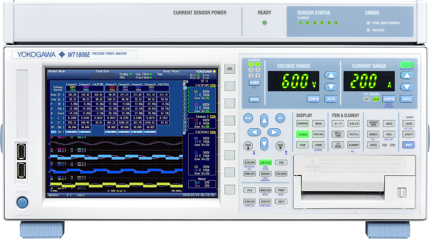The height and width of the screenshot is (239, 430).
Task: Hit the PAGE up round key
Action: 248,146
